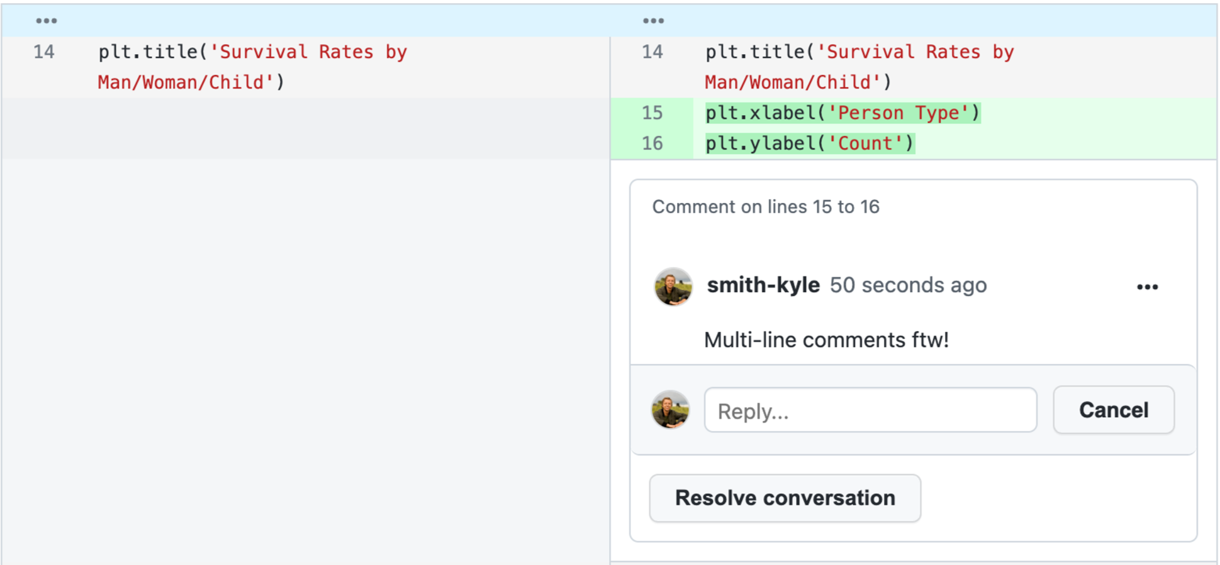
Task: Open the smith-kyle profile username link
Action: 763,285
